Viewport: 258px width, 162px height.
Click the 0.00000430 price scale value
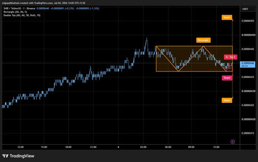(249, 91)
